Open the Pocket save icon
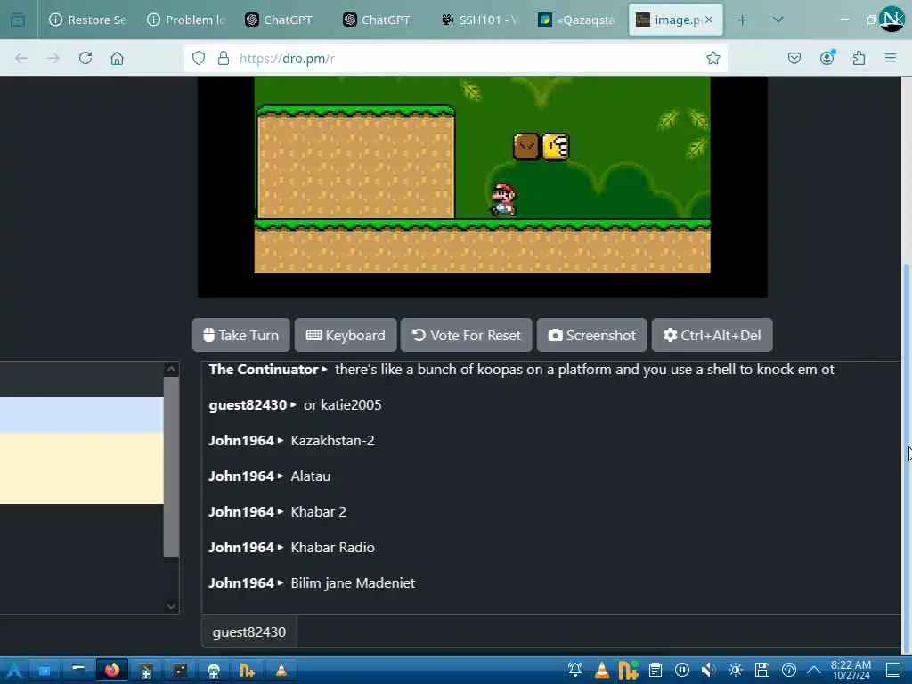912x684 pixels. pos(794,58)
